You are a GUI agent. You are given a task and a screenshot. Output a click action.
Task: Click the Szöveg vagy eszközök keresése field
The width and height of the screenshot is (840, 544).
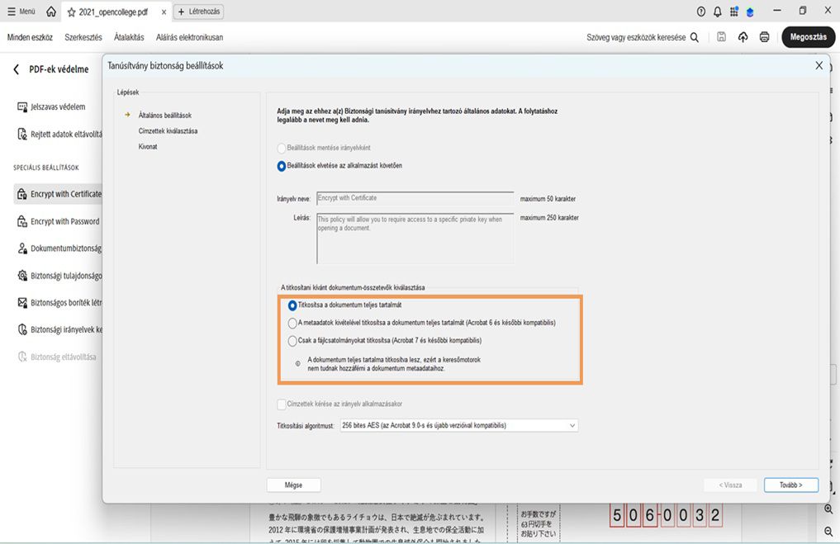(x=636, y=37)
